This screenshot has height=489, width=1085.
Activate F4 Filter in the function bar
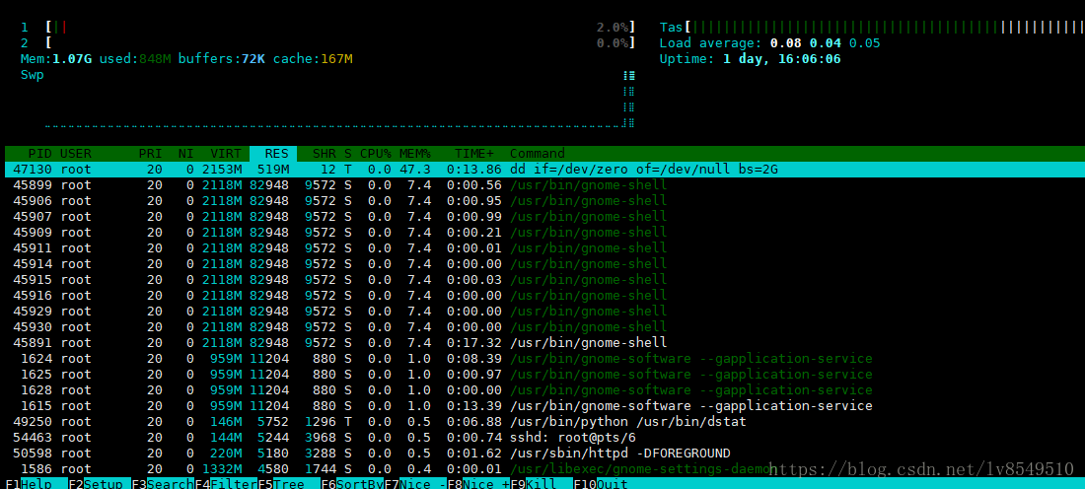[226, 483]
